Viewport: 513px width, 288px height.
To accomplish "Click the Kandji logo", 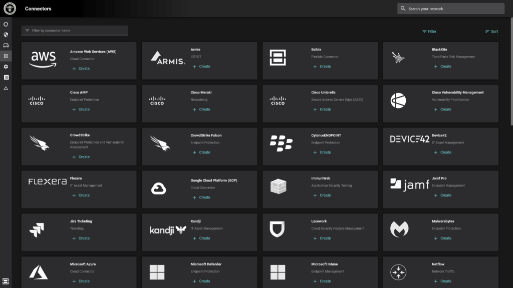I will pyautogui.click(x=168, y=230).
